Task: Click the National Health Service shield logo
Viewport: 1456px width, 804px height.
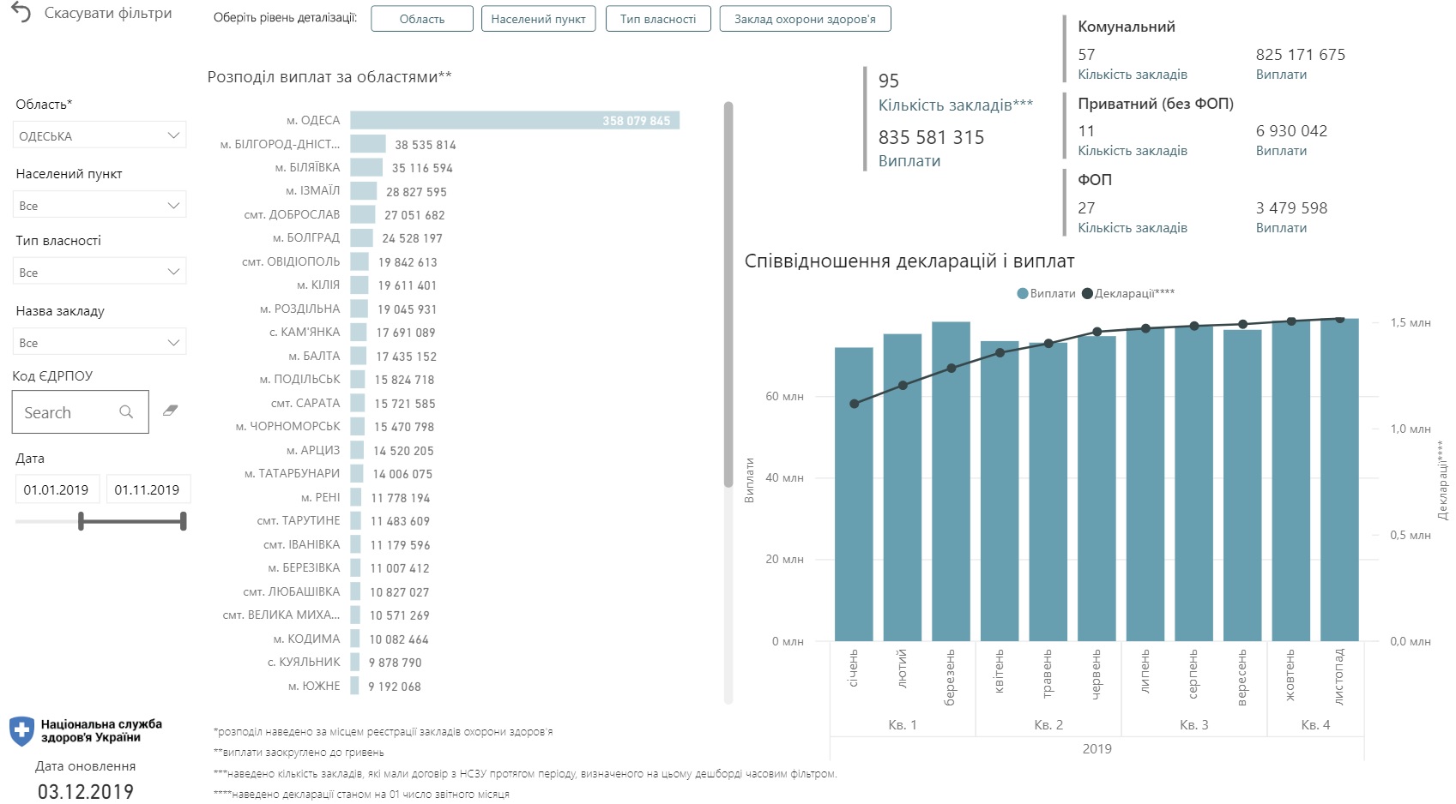Action: pos(21,731)
